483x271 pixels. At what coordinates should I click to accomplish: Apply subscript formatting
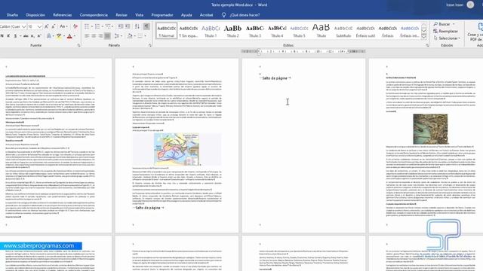(x=32, y=36)
